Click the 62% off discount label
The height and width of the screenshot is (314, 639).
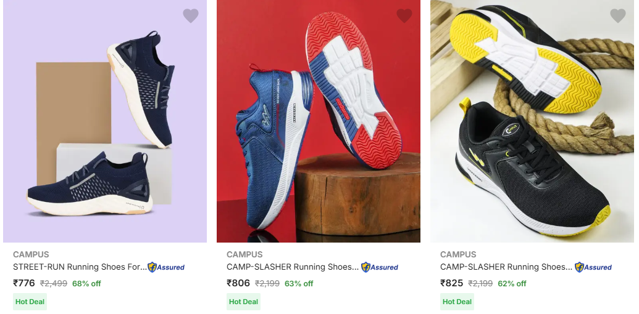[512, 284]
